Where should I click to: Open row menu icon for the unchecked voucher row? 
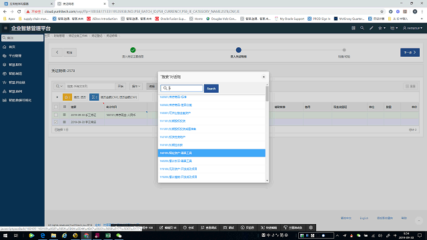point(65,115)
